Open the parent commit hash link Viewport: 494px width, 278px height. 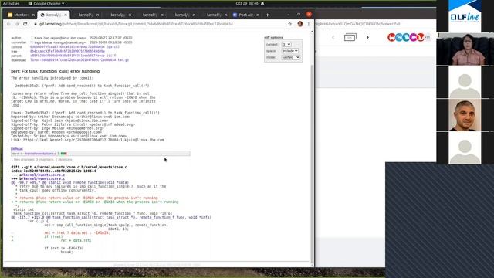pyautogui.click(x=67, y=56)
